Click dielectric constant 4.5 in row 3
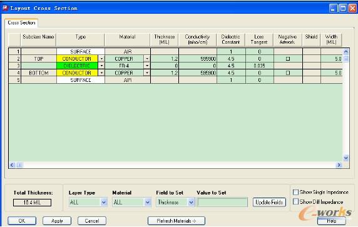This screenshot has width=358, height=227. (231, 66)
